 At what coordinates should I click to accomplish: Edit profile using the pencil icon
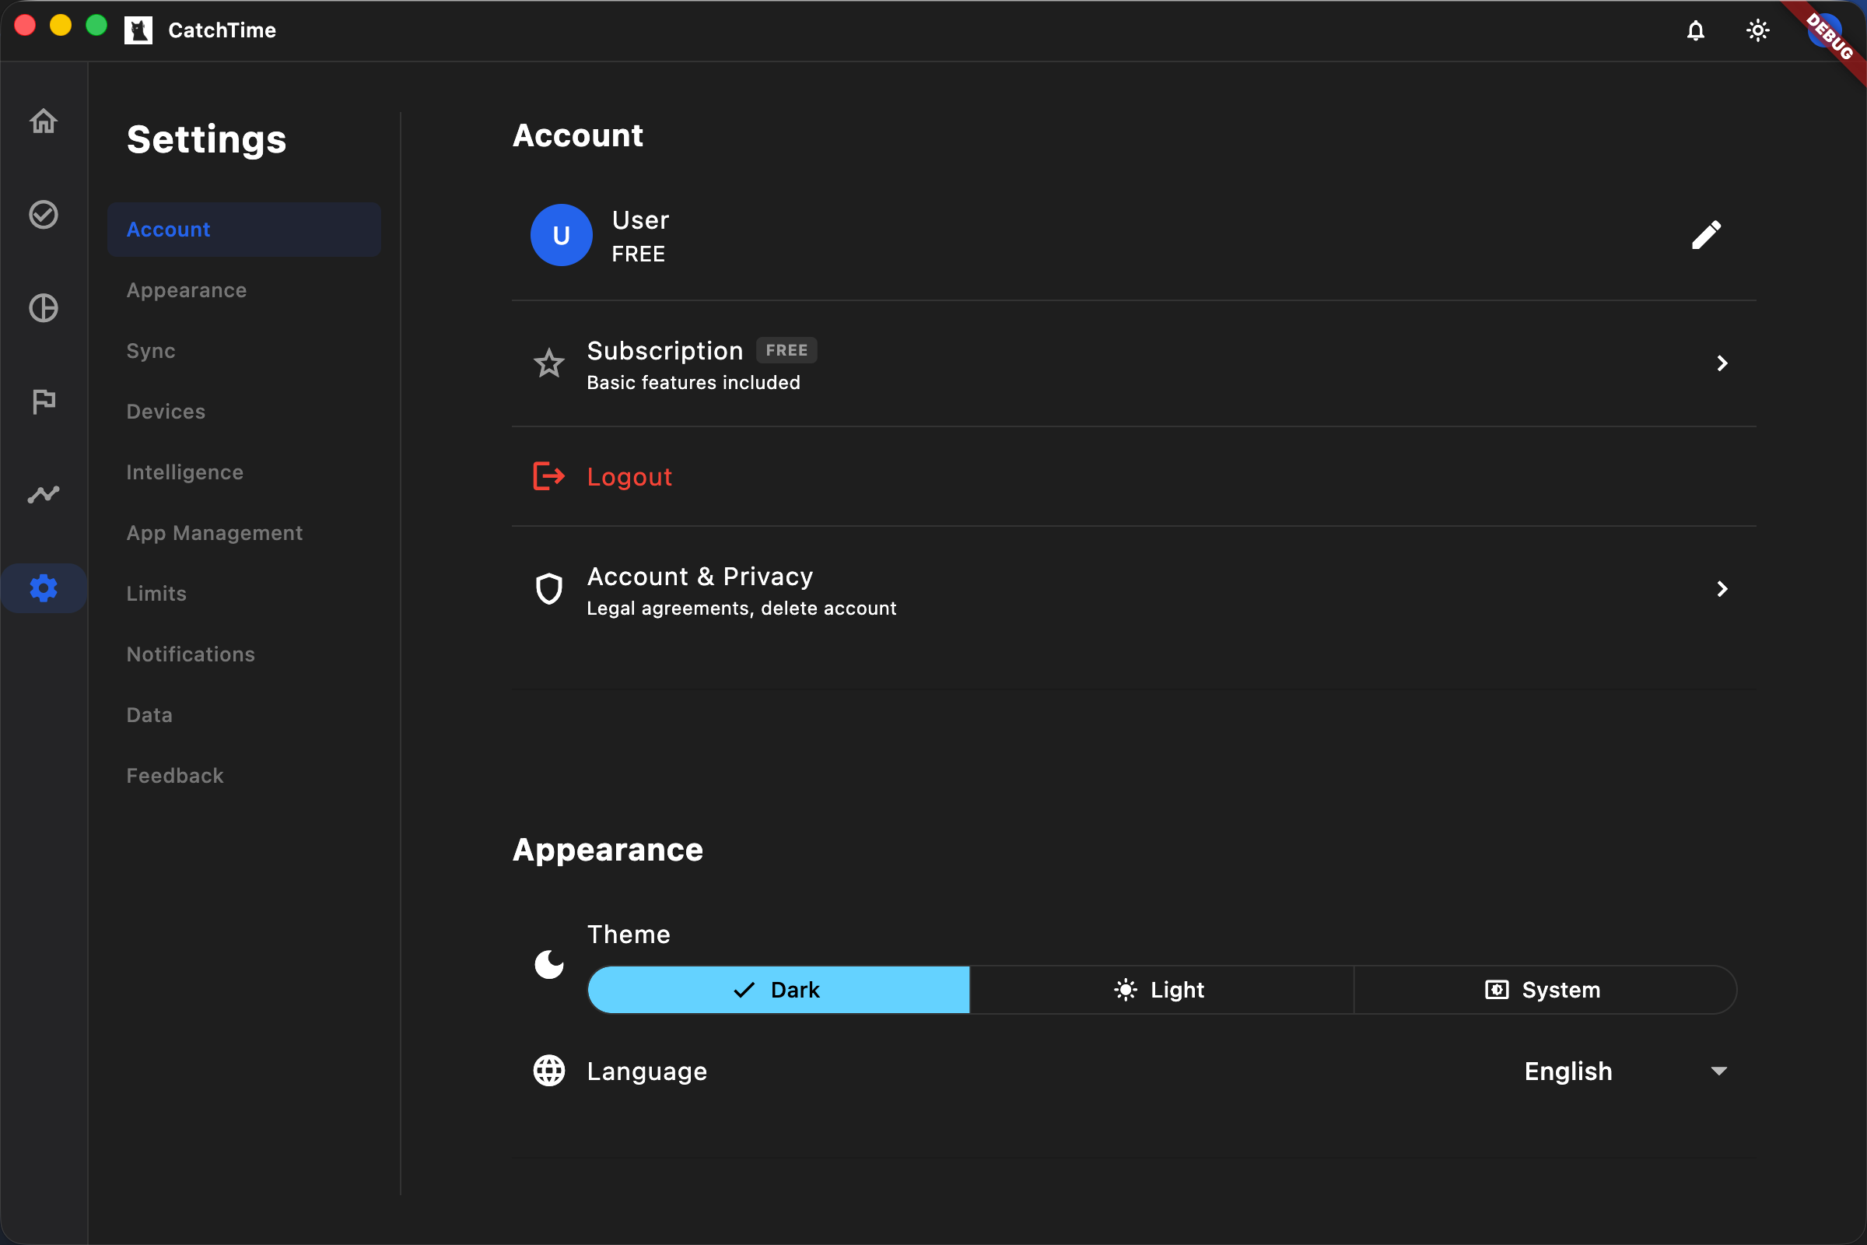coord(1707,234)
